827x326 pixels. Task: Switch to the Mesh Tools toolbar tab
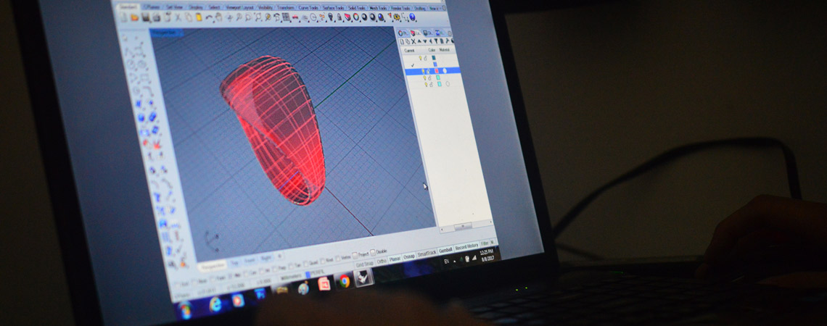pyautogui.click(x=378, y=8)
